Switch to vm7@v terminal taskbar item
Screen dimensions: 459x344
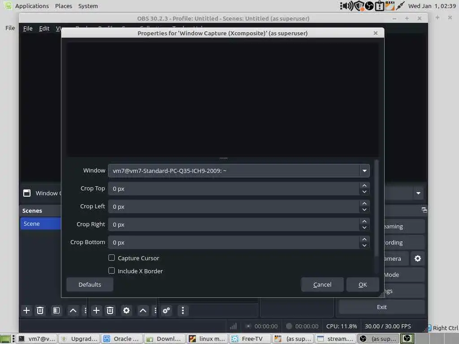(37, 339)
